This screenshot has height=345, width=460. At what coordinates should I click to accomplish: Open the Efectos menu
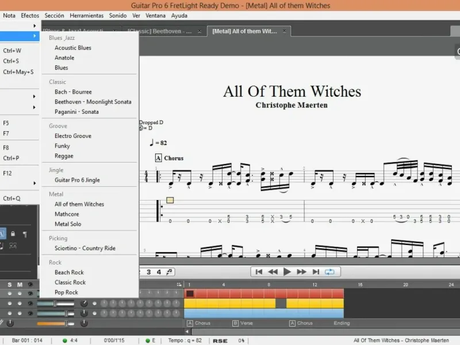click(30, 16)
